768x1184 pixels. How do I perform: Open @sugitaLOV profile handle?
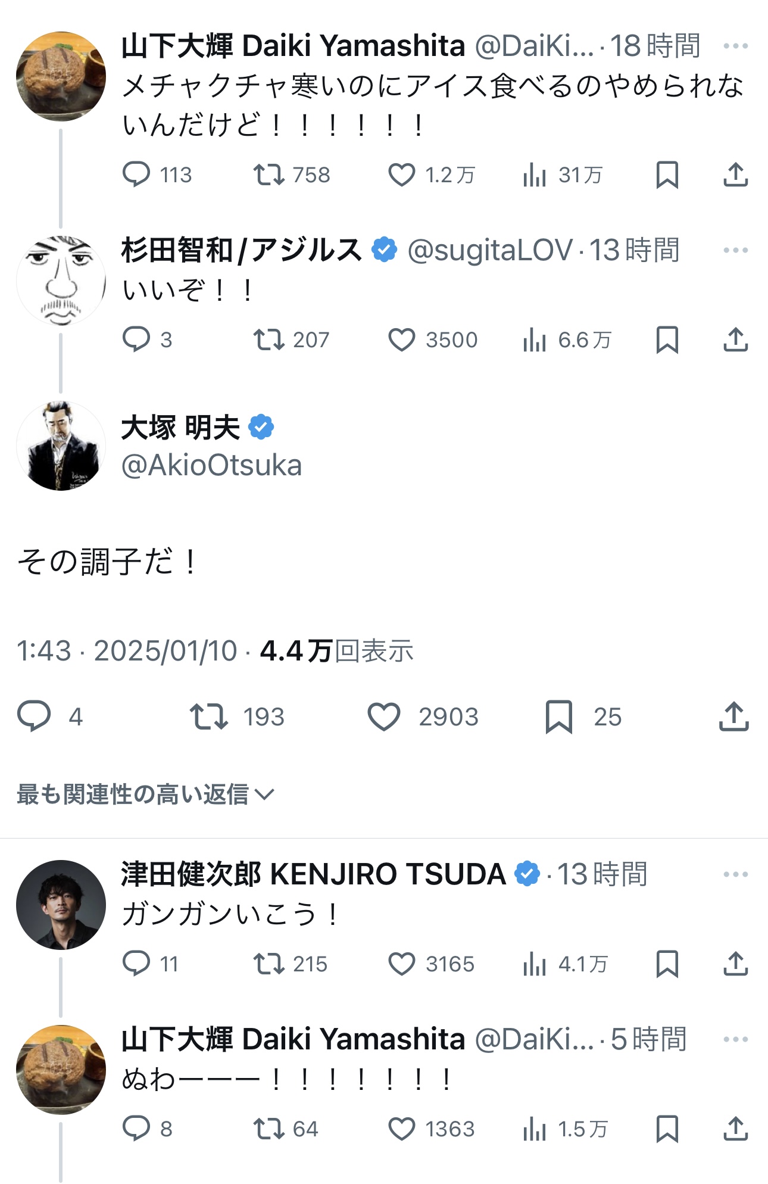click(489, 250)
